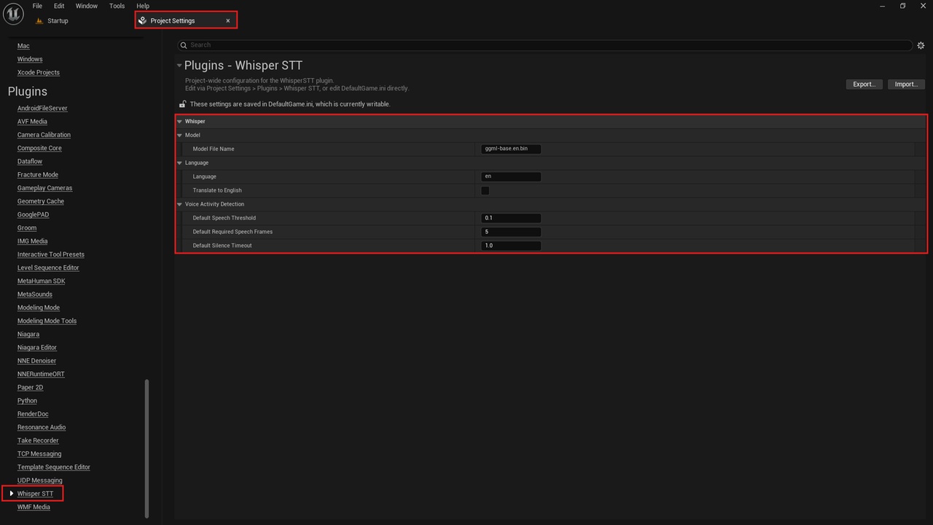Open AVF Media plugin settings
The width and height of the screenshot is (933, 525).
[x=32, y=122]
